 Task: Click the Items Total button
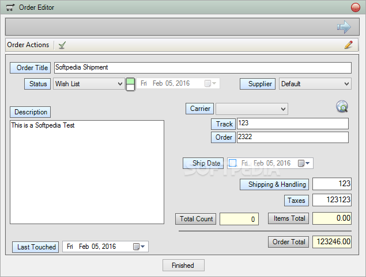point(289,218)
